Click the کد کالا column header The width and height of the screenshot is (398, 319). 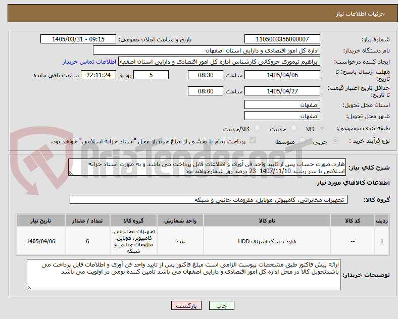tap(353, 221)
